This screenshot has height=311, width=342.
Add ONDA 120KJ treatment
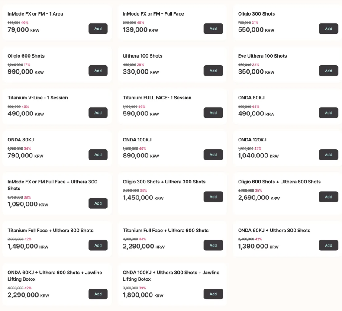[328, 154]
